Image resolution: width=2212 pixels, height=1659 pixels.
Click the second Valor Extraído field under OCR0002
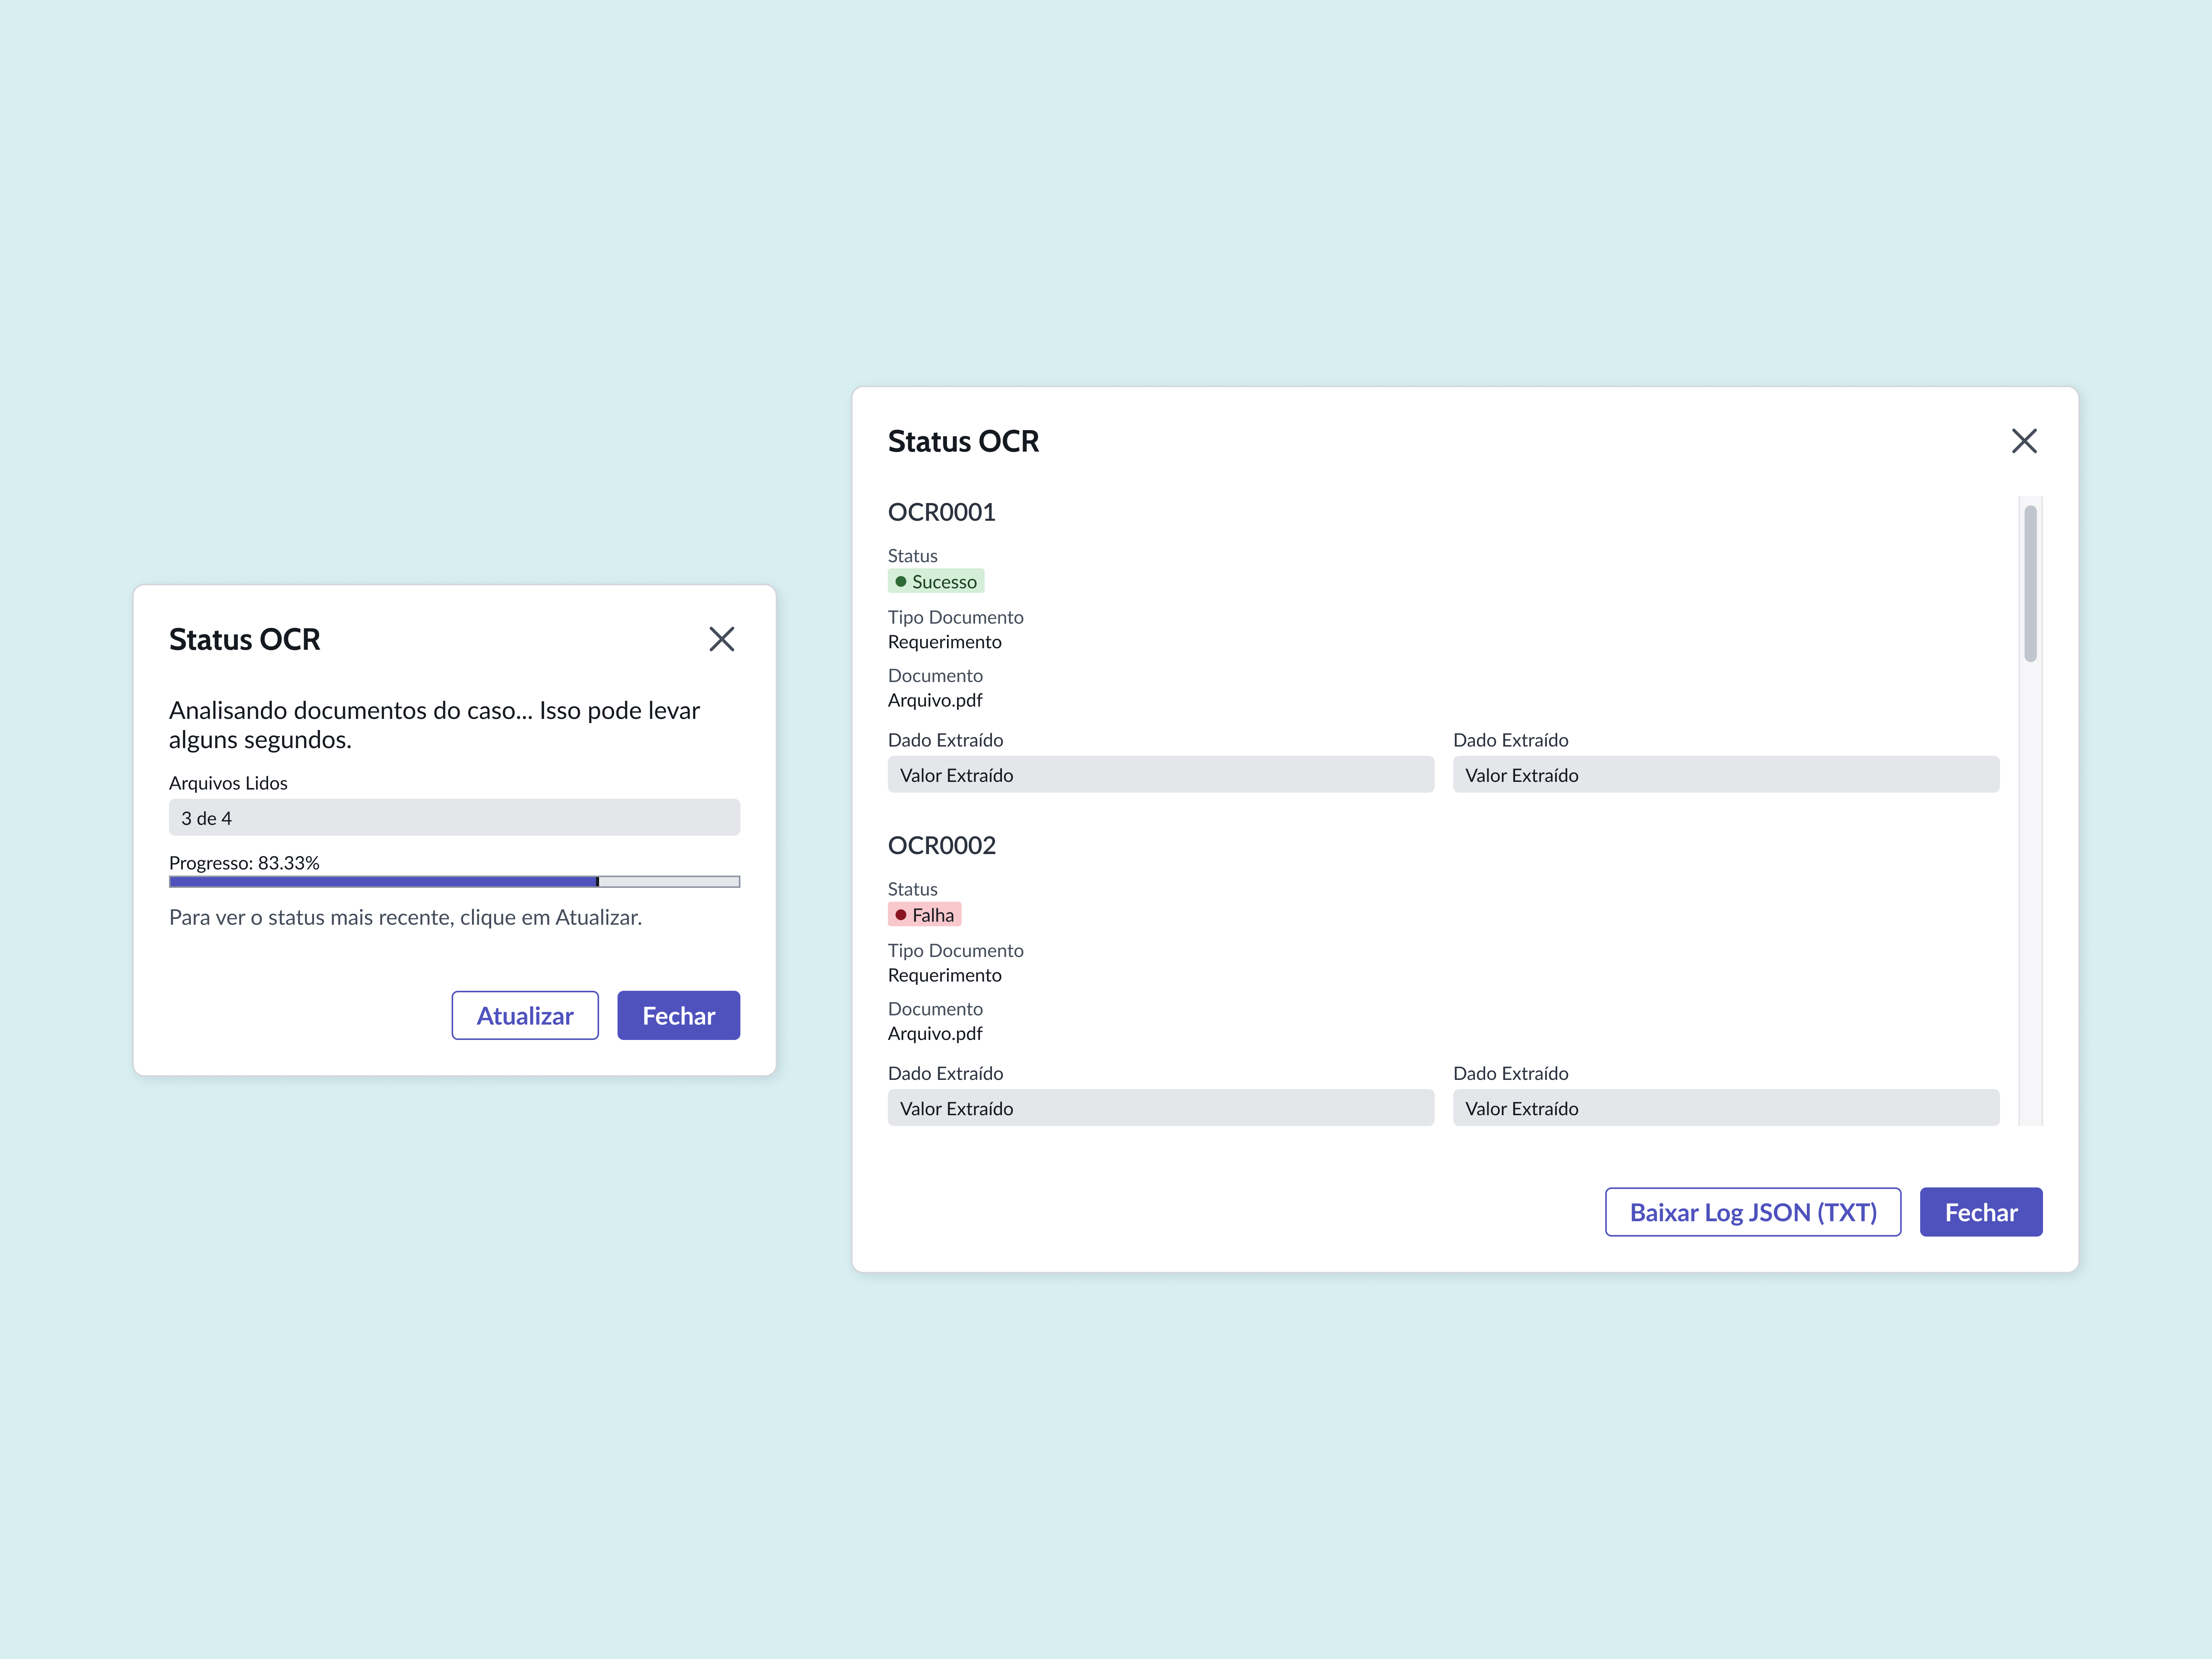click(x=1726, y=1108)
